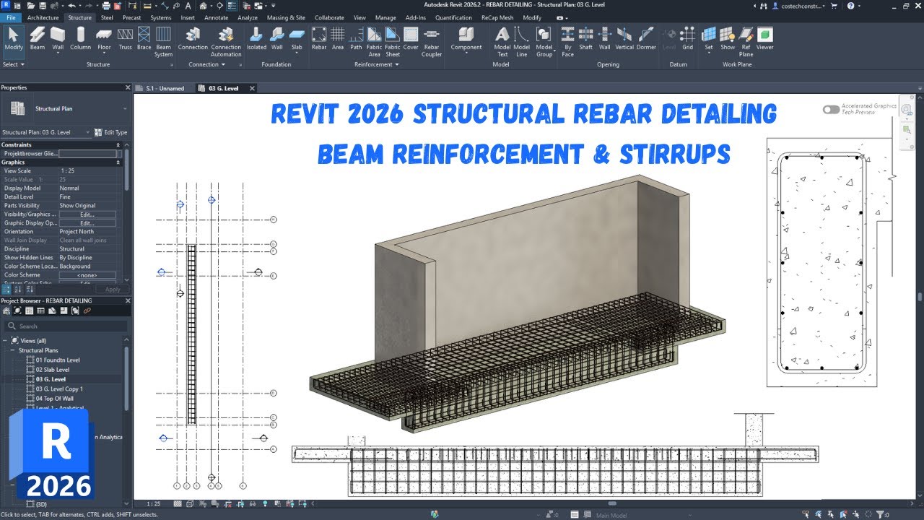The height and width of the screenshot is (520, 924).
Task: Open the rebar Cover tool
Action: 411,38
